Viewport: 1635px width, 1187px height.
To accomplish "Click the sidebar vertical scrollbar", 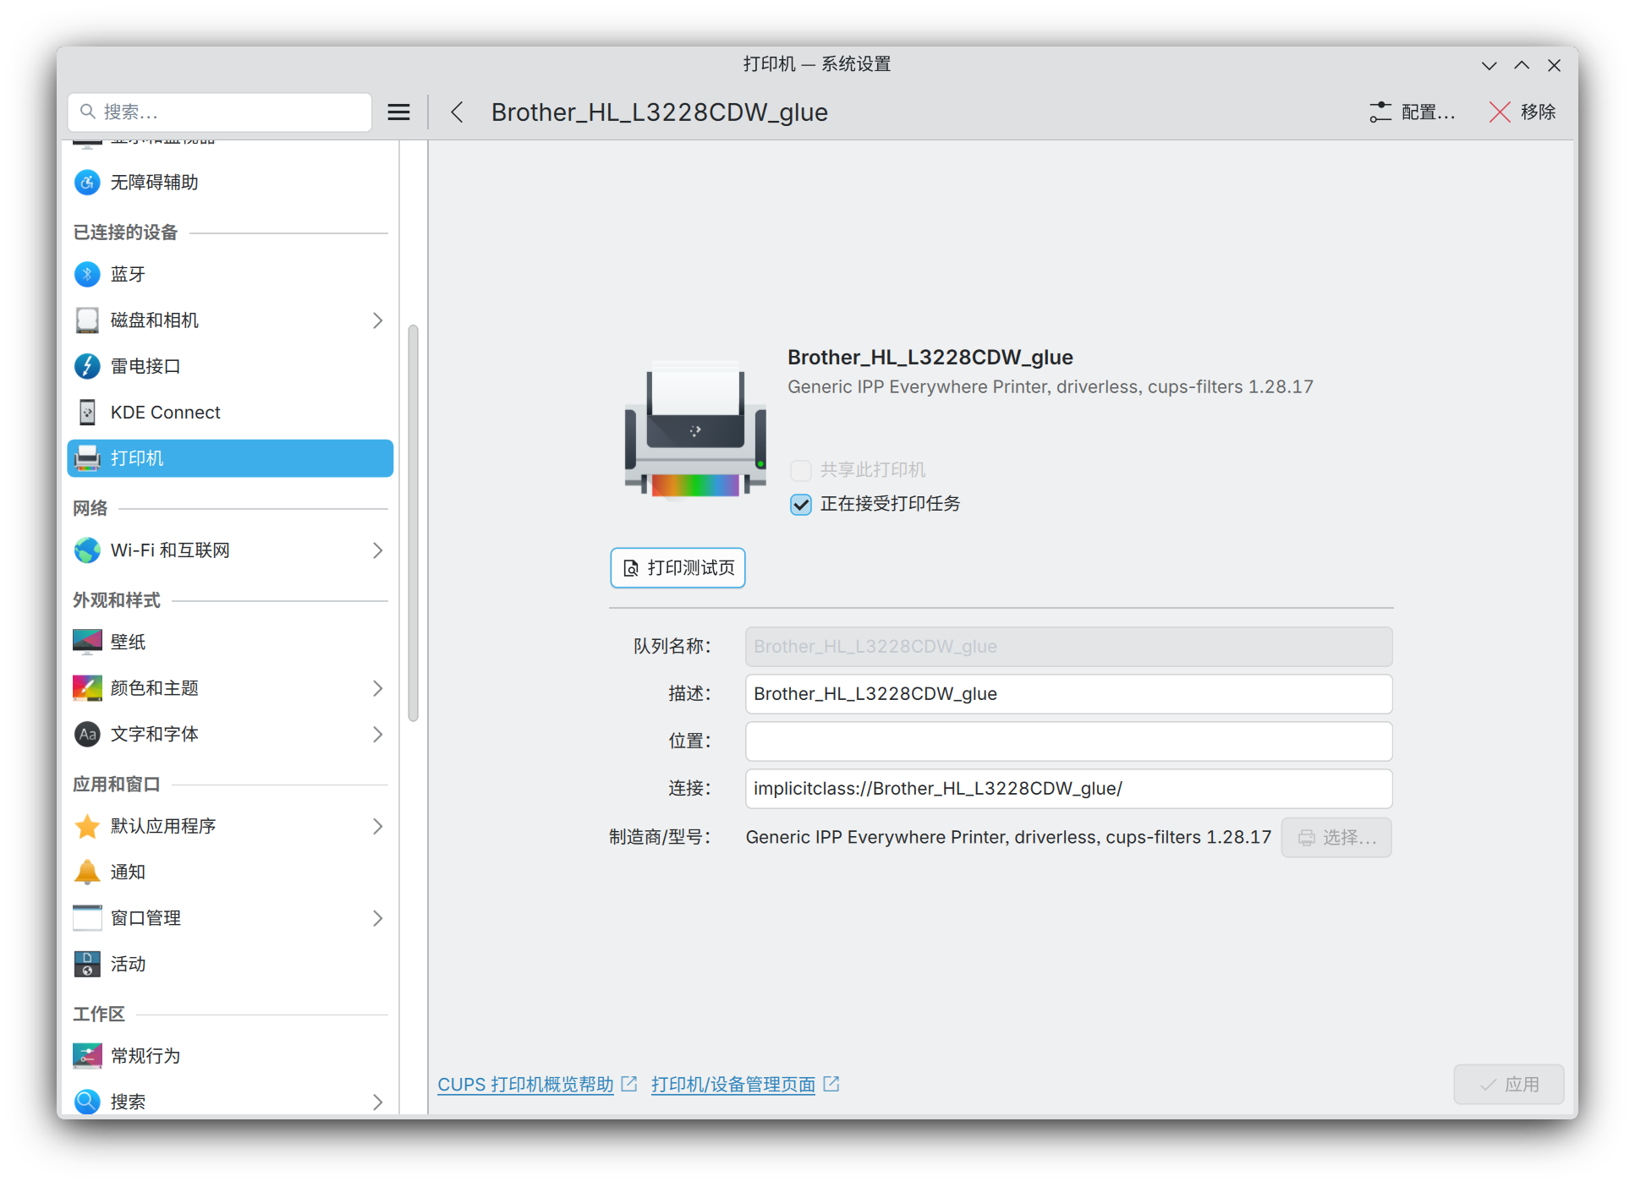I will (x=414, y=523).
